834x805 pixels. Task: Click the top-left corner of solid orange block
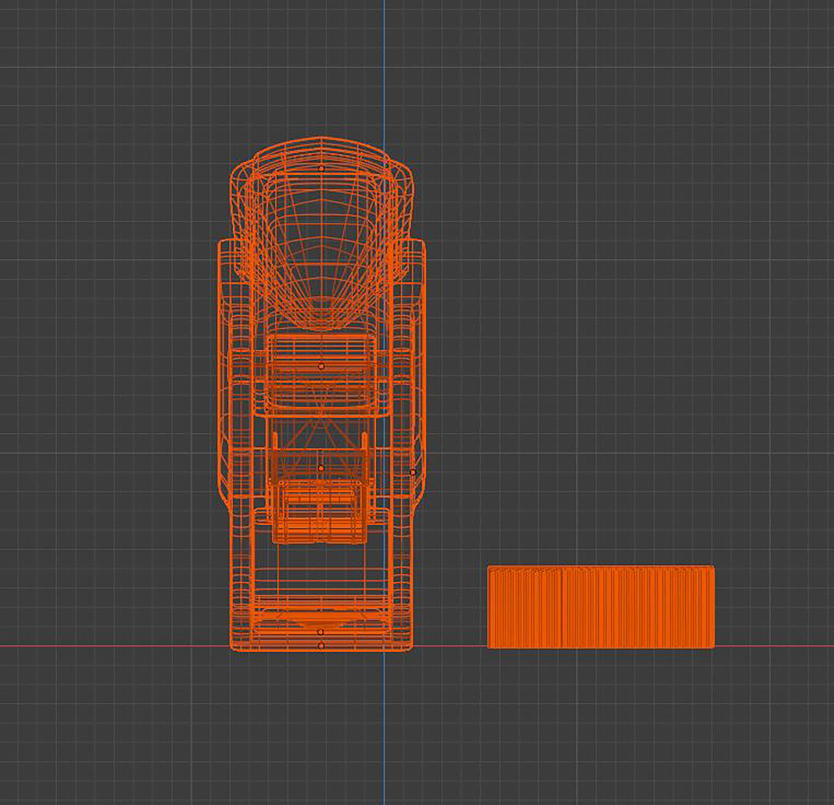coord(489,567)
